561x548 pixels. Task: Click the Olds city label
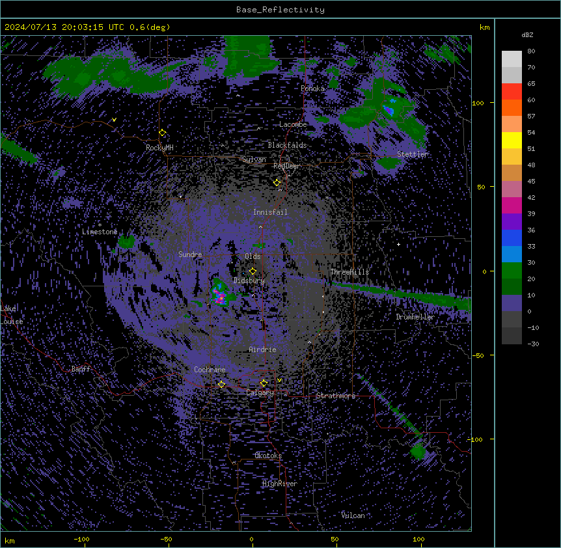click(x=253, y=256)
